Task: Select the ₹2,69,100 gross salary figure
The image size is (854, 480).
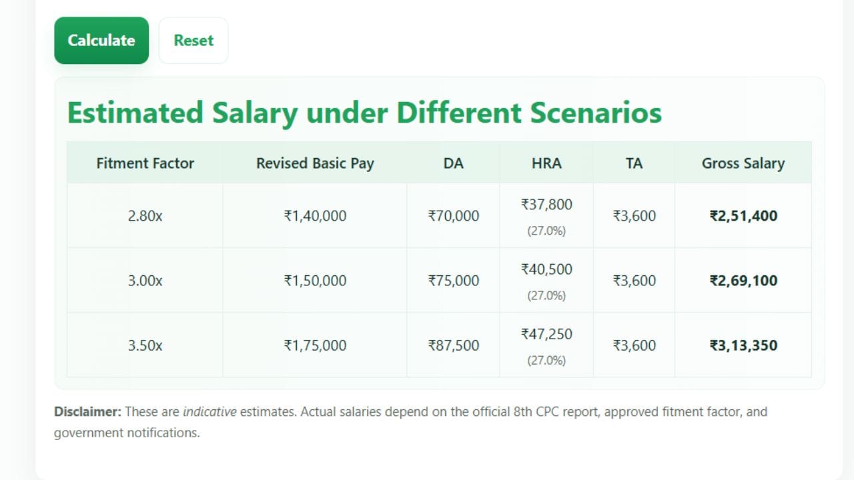Action: [743, 281]
